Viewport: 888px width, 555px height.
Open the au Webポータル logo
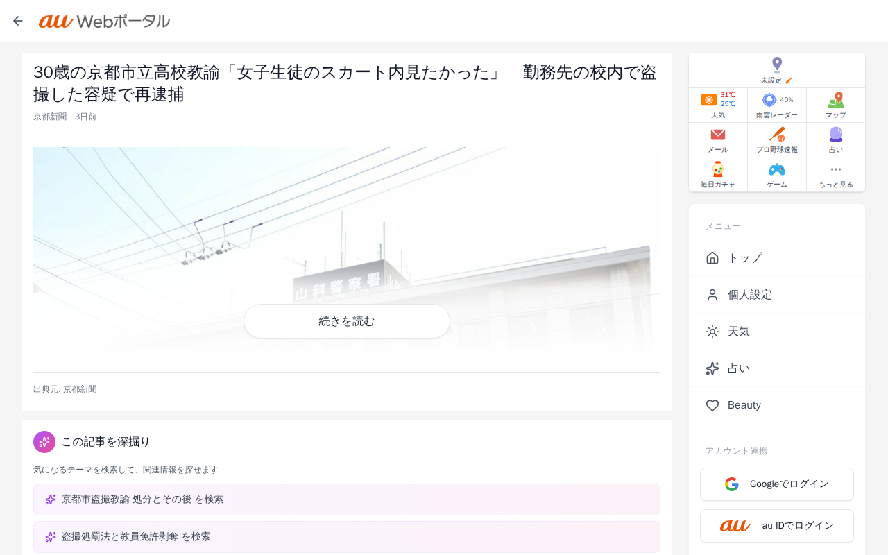tap(104, 21)
